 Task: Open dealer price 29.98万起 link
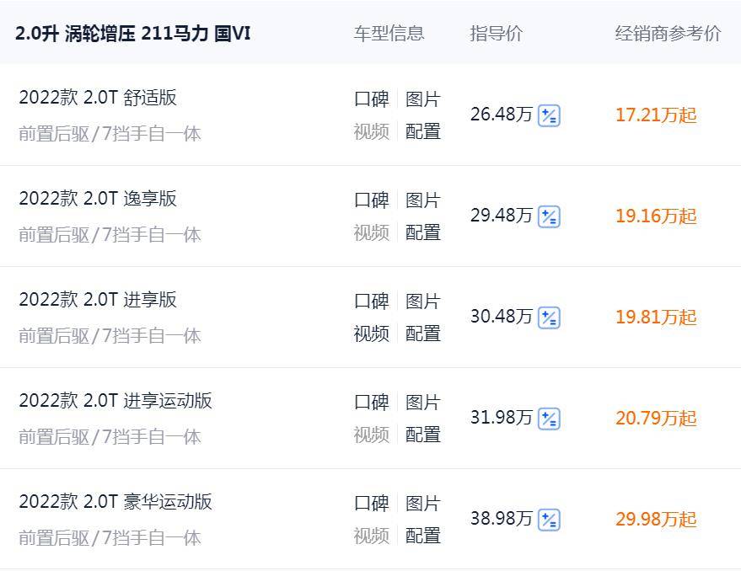[x=656, y=520]
